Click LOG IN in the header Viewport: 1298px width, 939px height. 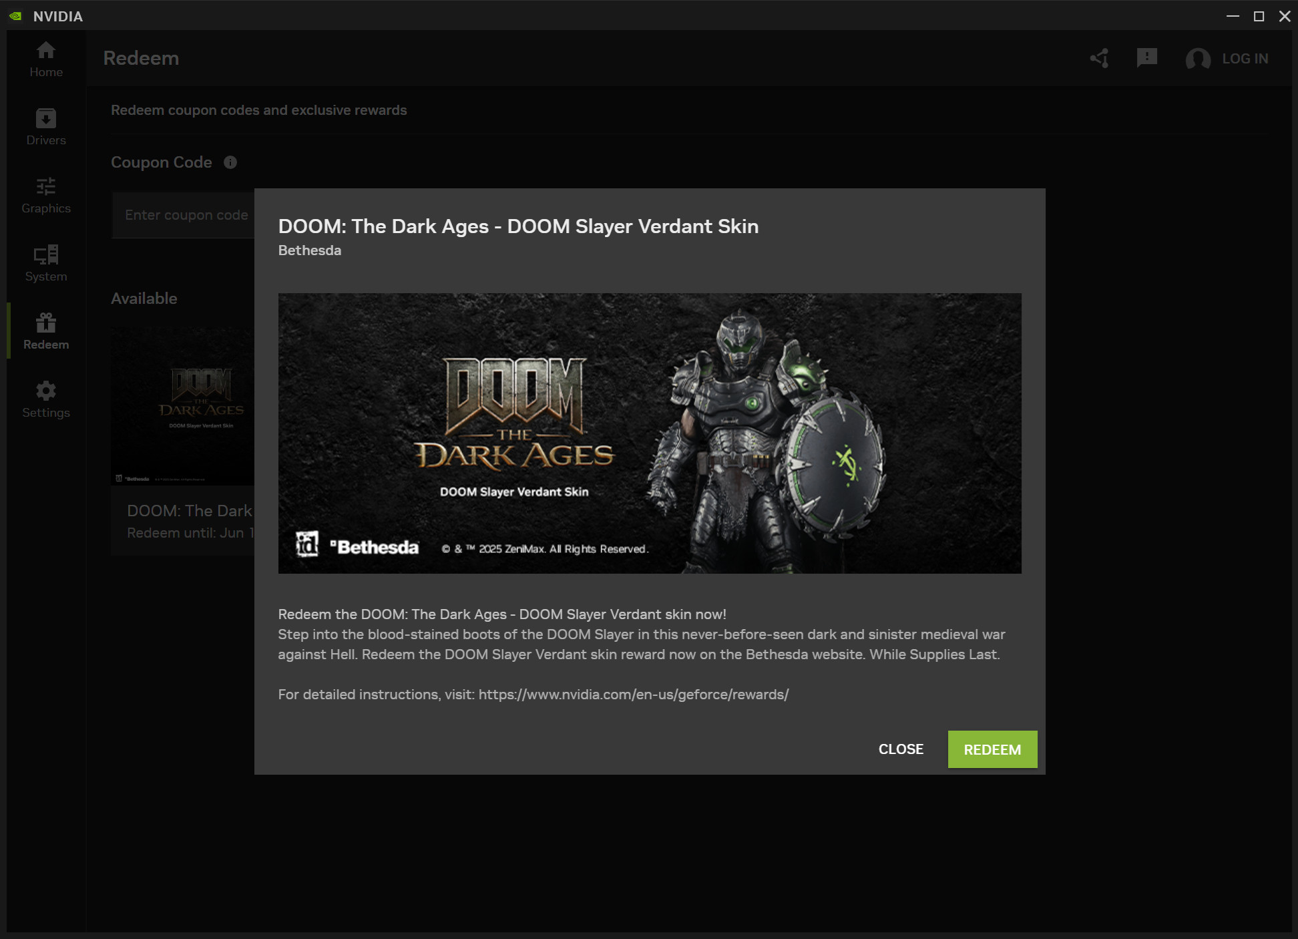pyautogui.click(x=1245, y=59)
